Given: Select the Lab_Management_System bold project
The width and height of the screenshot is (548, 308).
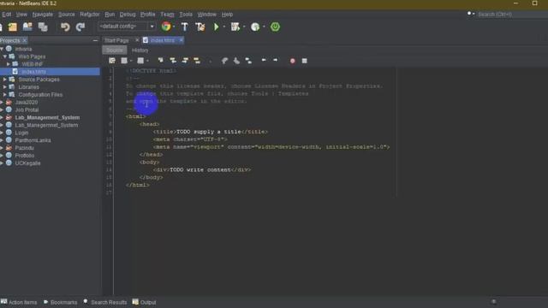Looking at the screenshot, I should point(47,118).
